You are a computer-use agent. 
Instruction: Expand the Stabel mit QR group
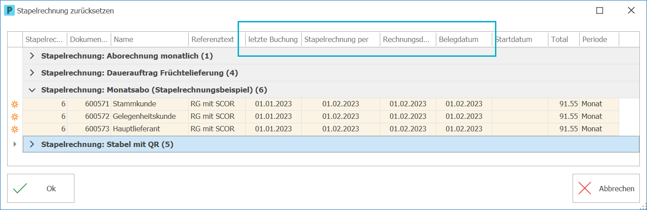32,144
